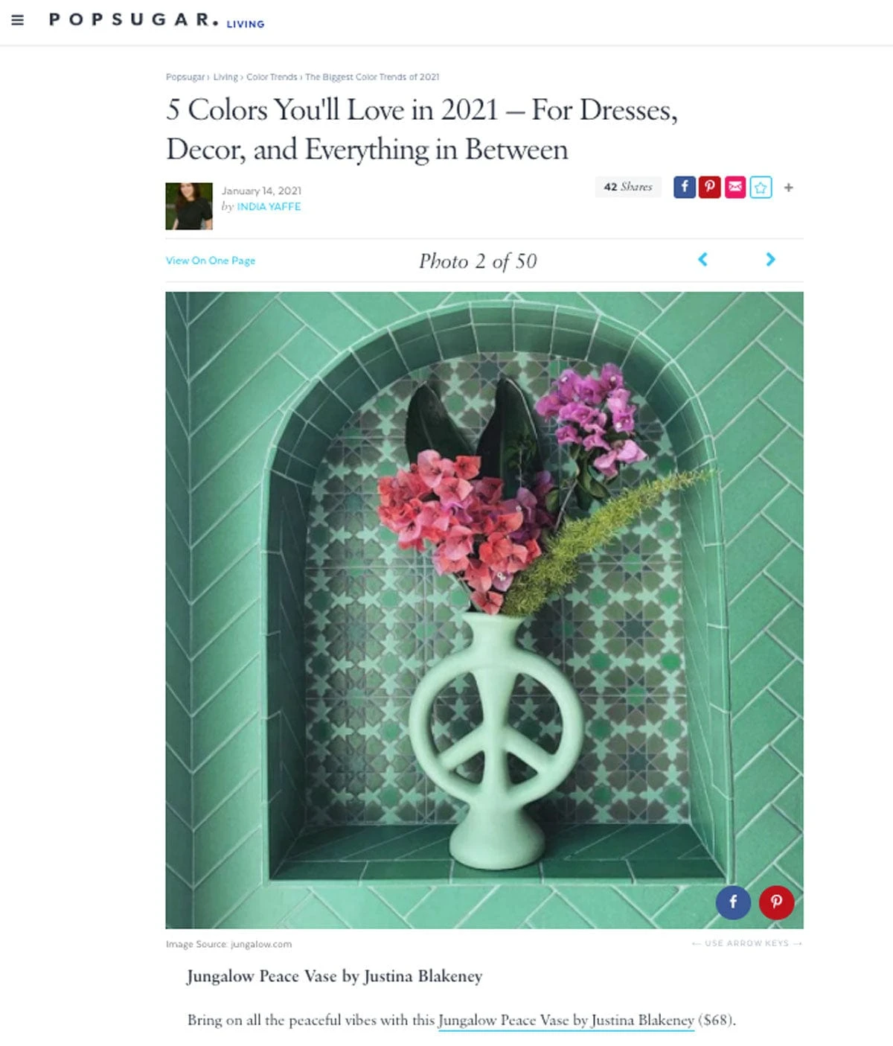Screen dimensions: 893x1046
Task: Pin article using top Pinterest icon
Action: pos(710,187)
